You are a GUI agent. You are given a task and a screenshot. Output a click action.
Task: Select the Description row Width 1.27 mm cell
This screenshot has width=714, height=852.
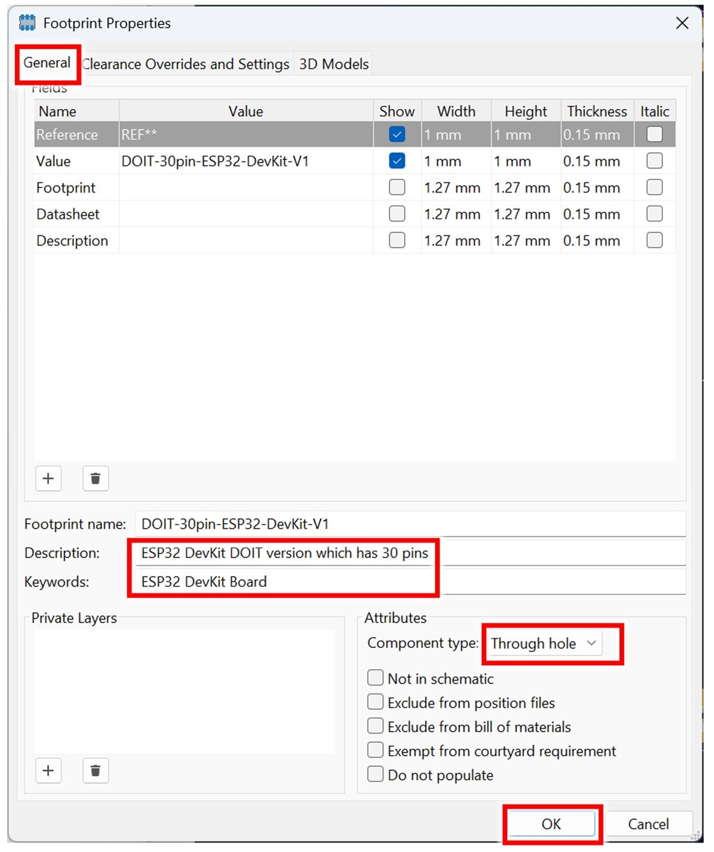456,240
